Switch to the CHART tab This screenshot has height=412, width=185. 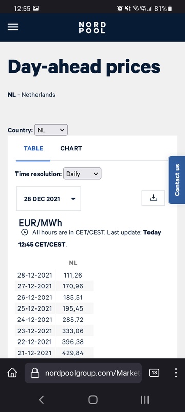tap(71, 148)
